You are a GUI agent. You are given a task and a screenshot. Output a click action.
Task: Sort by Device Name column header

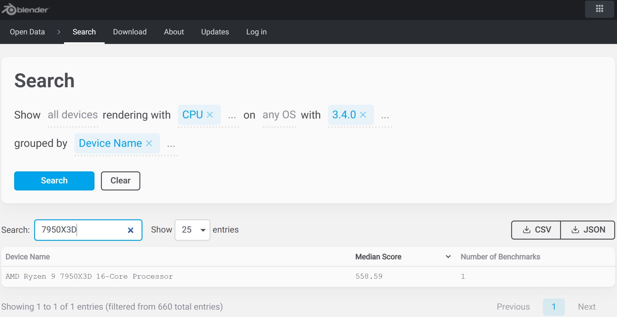click(x=28, y=257)
